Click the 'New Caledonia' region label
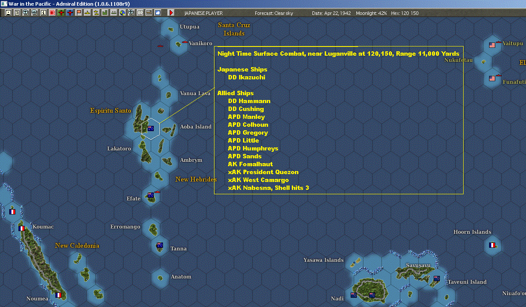The width and height of the screenshot is (526, 307). click(x=77, y=246)
